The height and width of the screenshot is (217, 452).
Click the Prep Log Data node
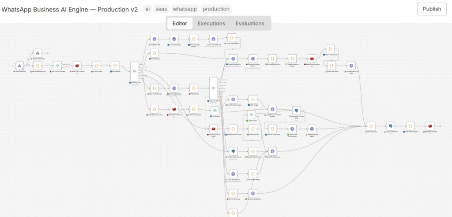pyautogui.click(x=371, y=126)
